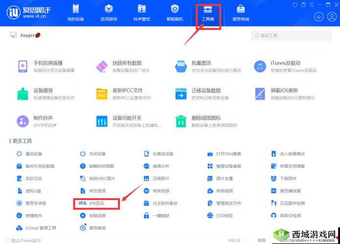
Task: Open 反激活设备 tool
Action: [159, 154]
